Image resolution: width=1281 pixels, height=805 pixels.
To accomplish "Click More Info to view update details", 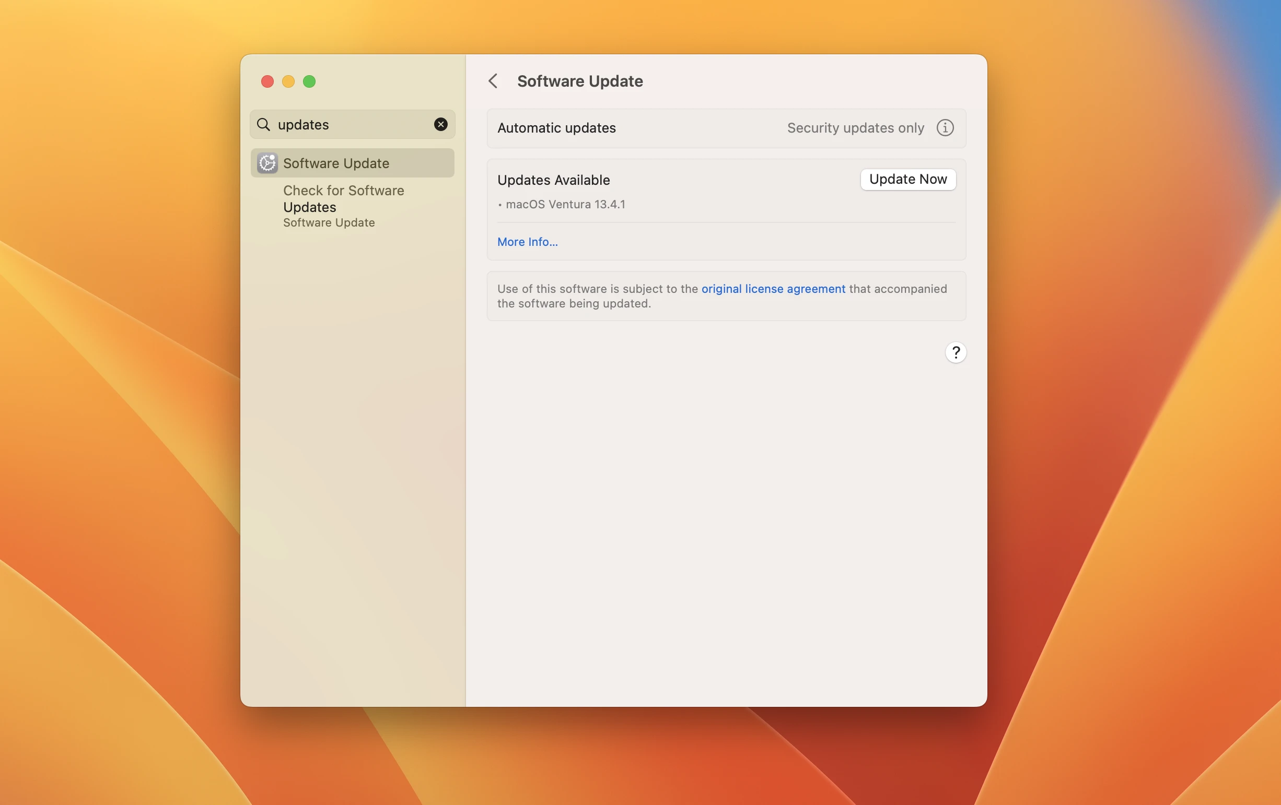I will 527,241.
